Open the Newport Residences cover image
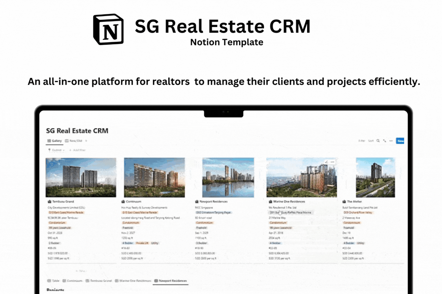442x294 pixels. point(228,177)
